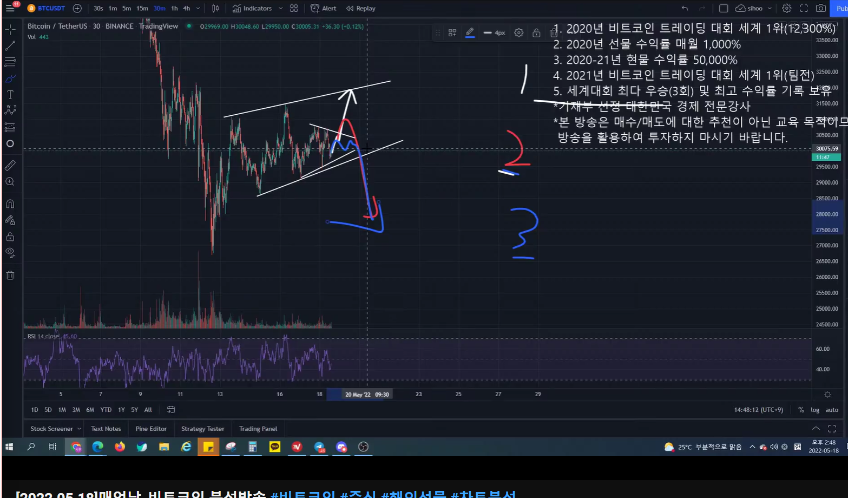Screen dimensions: 848x498
Task: Create an Alert
Action: (x=323, y=8)
